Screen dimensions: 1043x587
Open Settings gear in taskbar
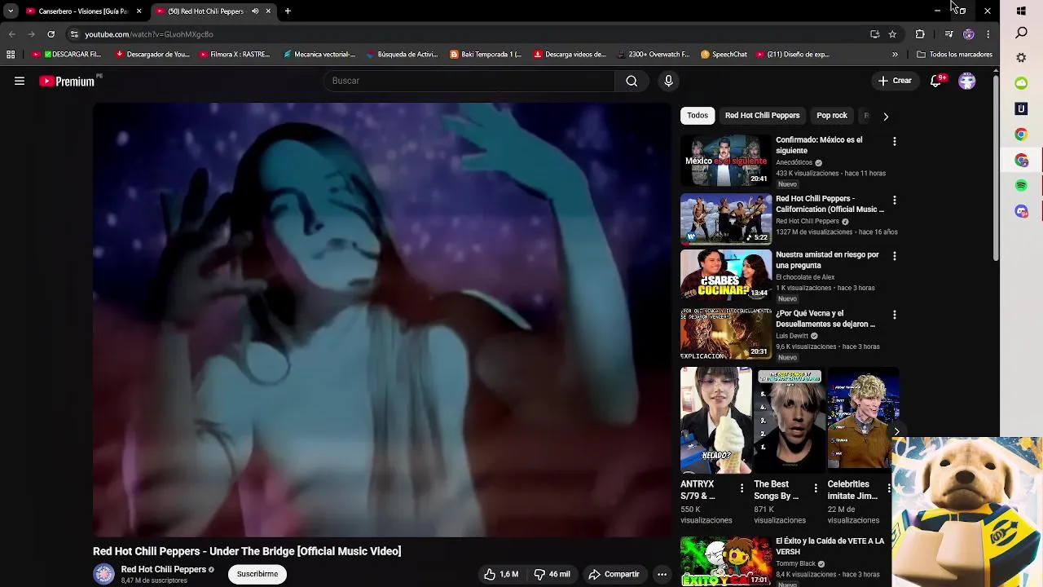coord(1021,58)
